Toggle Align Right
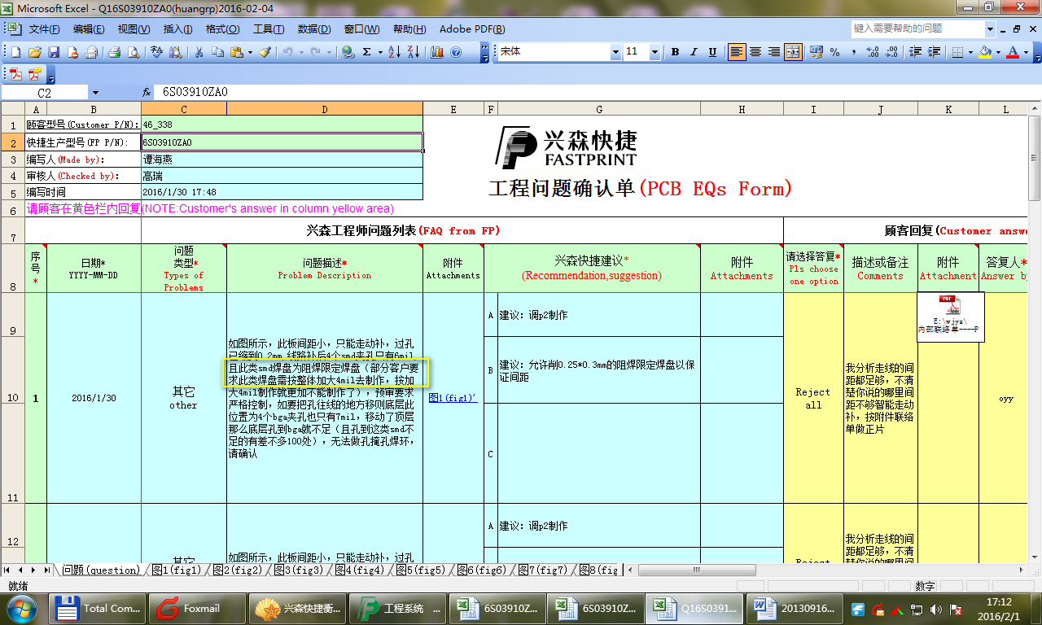The image size is (1042, 625). (774, 52)
